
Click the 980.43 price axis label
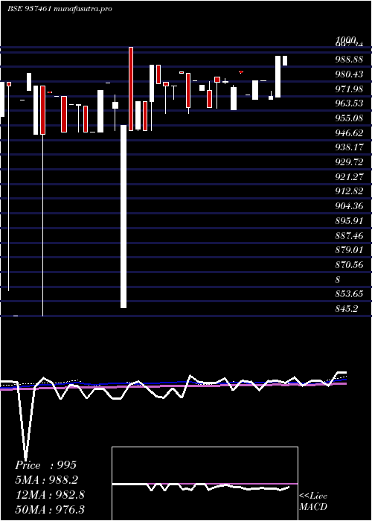tap(349, 74)
